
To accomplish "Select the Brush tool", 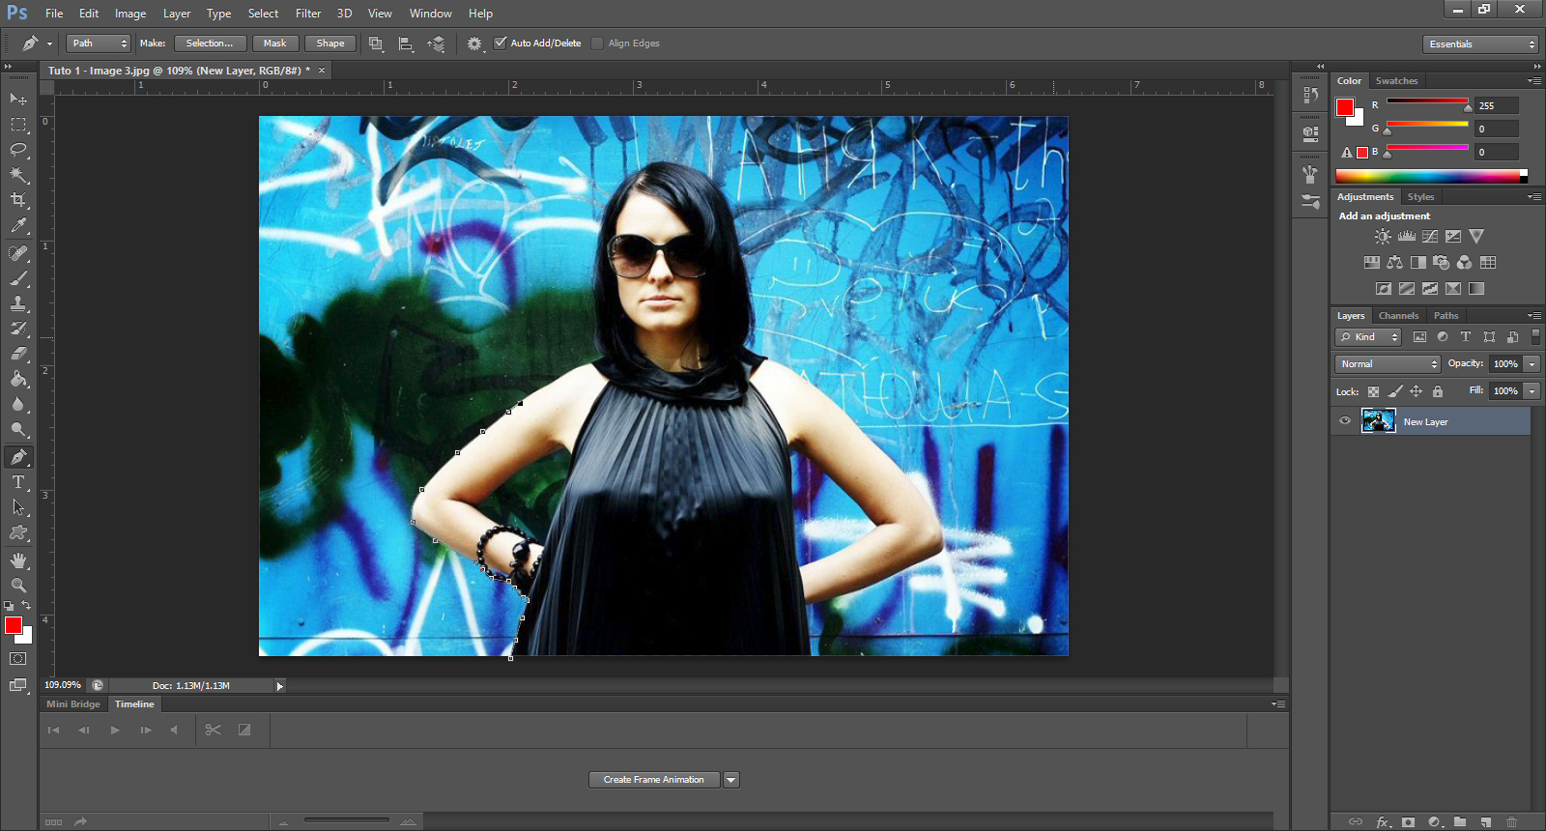I will point(18,278).
